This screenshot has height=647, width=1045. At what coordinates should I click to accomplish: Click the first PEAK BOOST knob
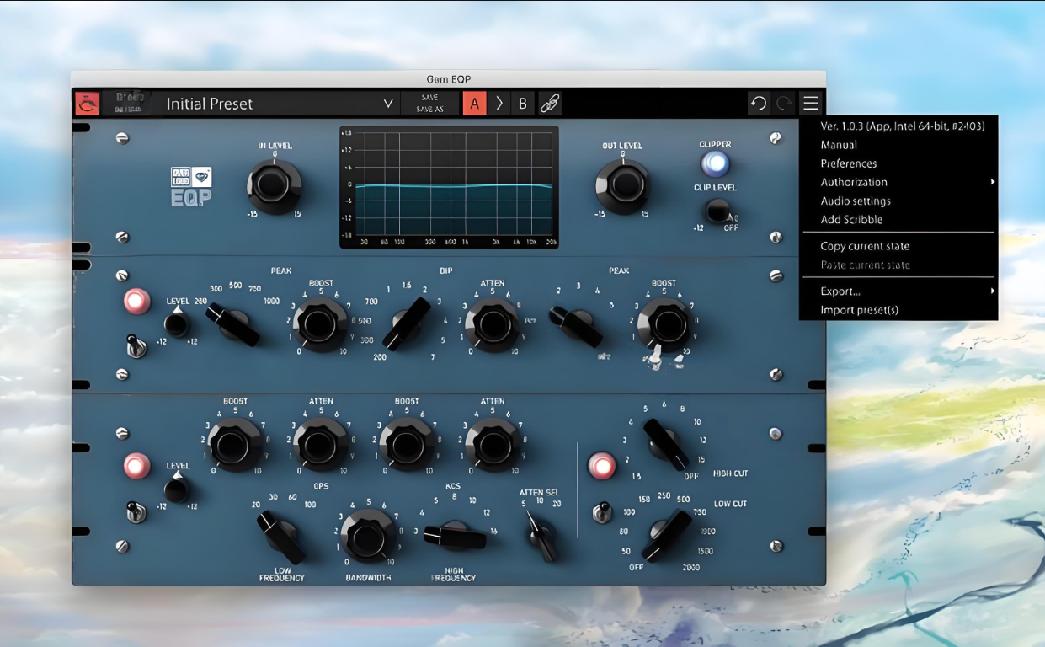[320, 324]
